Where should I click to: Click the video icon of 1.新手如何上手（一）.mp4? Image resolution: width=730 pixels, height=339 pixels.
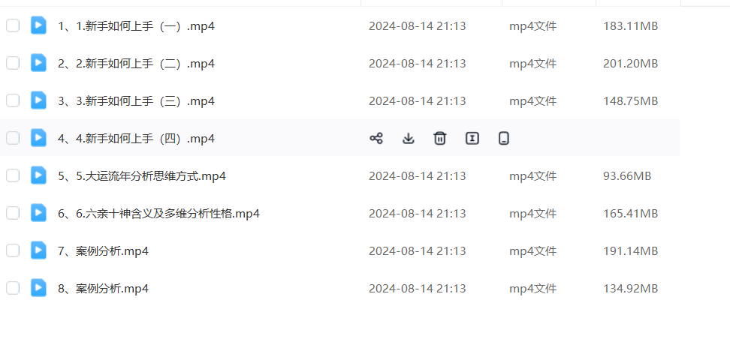[x=38, y=25]
